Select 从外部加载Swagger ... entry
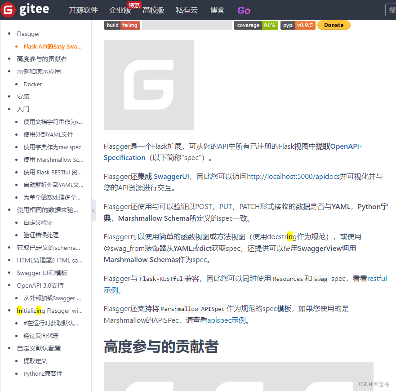This screenshot has height=391, width=396. coord(52,298)
